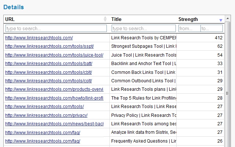The height and width of the screenshot is (147, 235).
Task: Open the /tools/colt/ link
Action: tap(48, 81)
